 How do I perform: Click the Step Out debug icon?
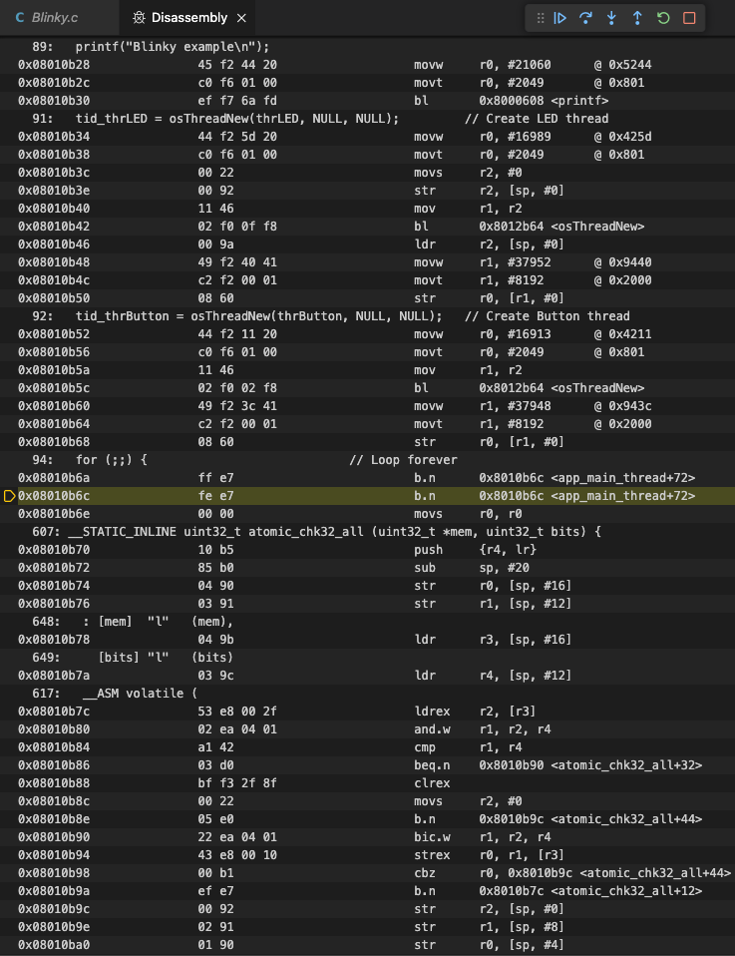(x=637, y=18)
